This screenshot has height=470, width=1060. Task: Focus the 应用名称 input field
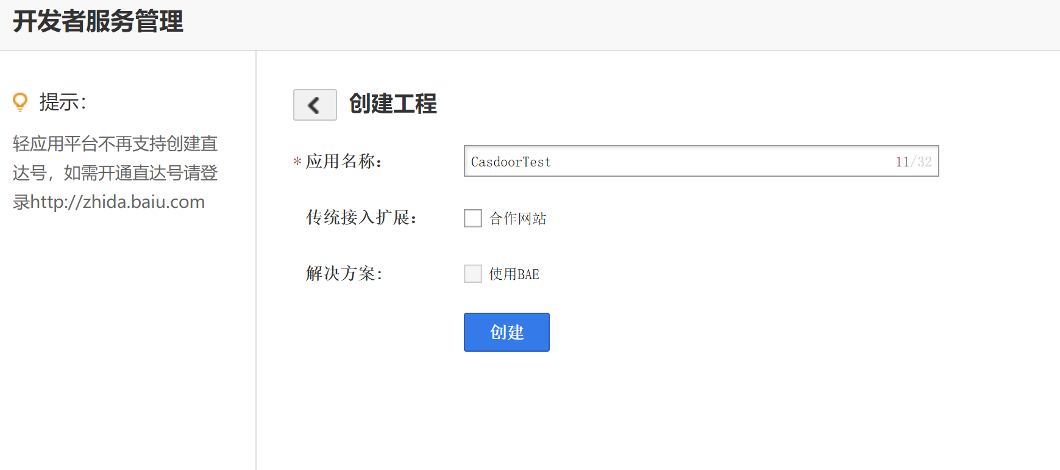pyautogui.click(x=671, y=161)
